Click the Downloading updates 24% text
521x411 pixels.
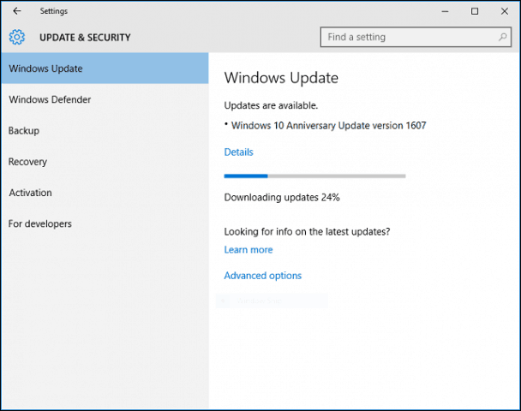click(x=282, y=198)
